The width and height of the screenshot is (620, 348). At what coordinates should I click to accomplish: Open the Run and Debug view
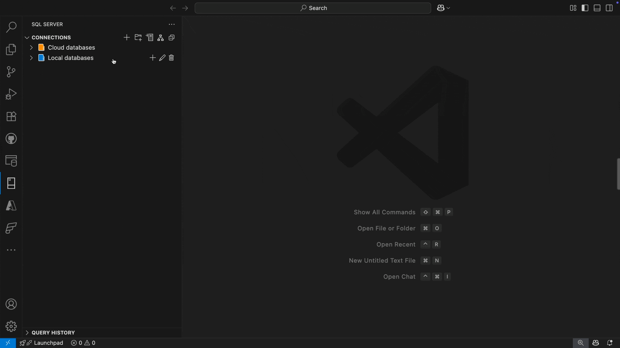pyautogui.click(x=11, y=94)
